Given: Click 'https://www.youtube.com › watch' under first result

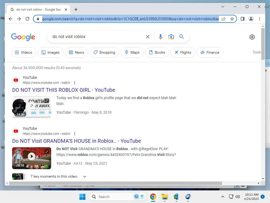Looking at the screenshot, I should (46, 83).
